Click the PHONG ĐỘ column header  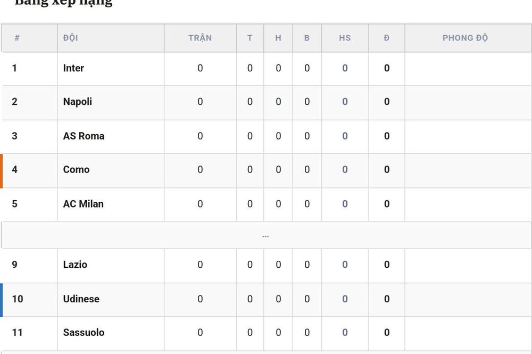pyautogui.click(x=465, y=38)
